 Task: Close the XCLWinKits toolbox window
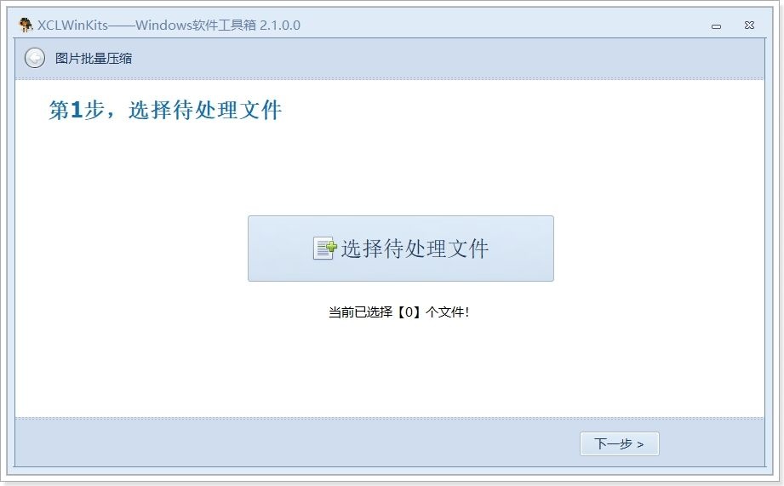pyautogui.click(x=749, y=25)
